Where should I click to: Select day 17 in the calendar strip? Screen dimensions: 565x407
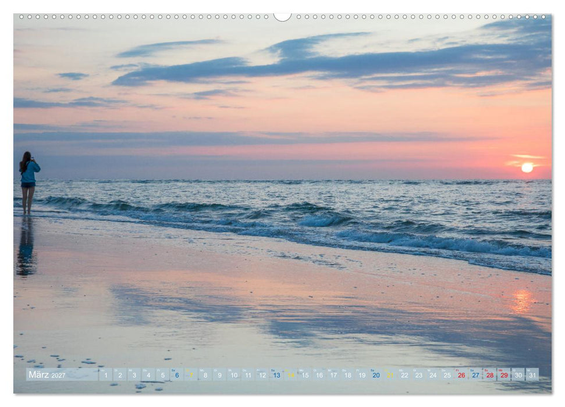[333, 374]
